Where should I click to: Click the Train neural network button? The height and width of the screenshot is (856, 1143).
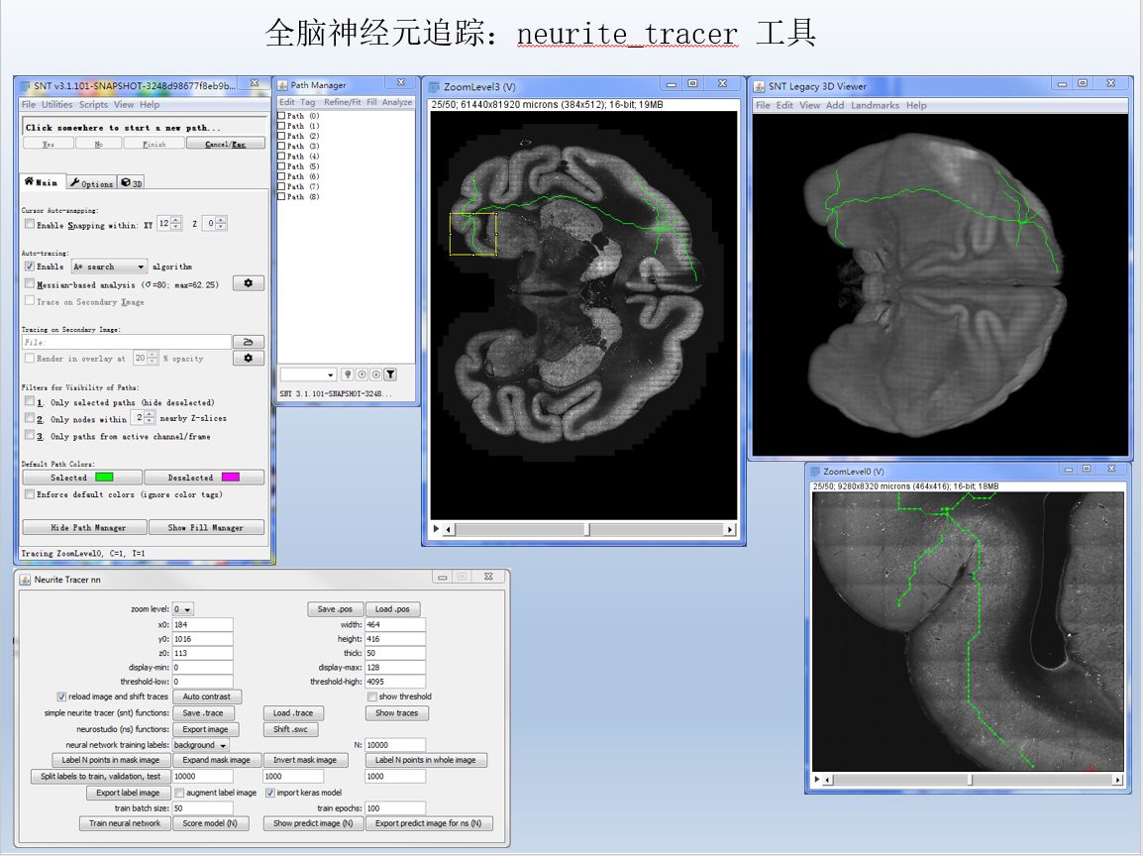(x=125, y=823)
